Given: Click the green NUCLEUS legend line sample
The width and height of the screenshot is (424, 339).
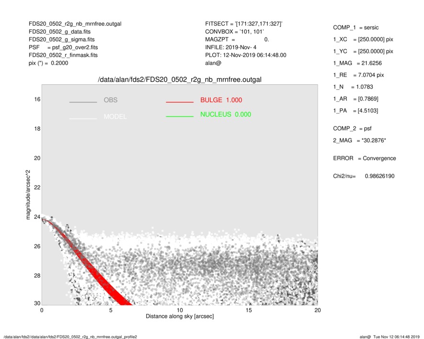Looking at the screenshot, I should coord(180,116).
